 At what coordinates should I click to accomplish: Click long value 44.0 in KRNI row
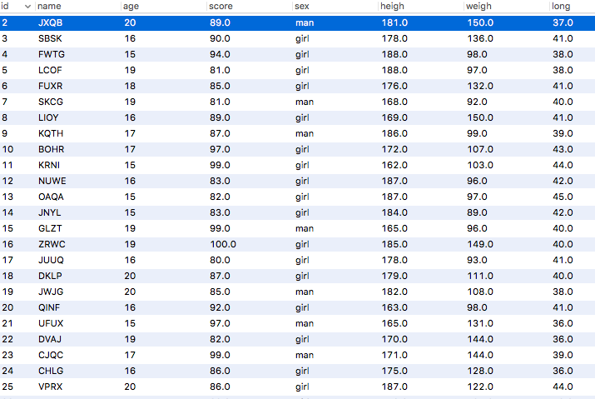[x=563, y=165]
